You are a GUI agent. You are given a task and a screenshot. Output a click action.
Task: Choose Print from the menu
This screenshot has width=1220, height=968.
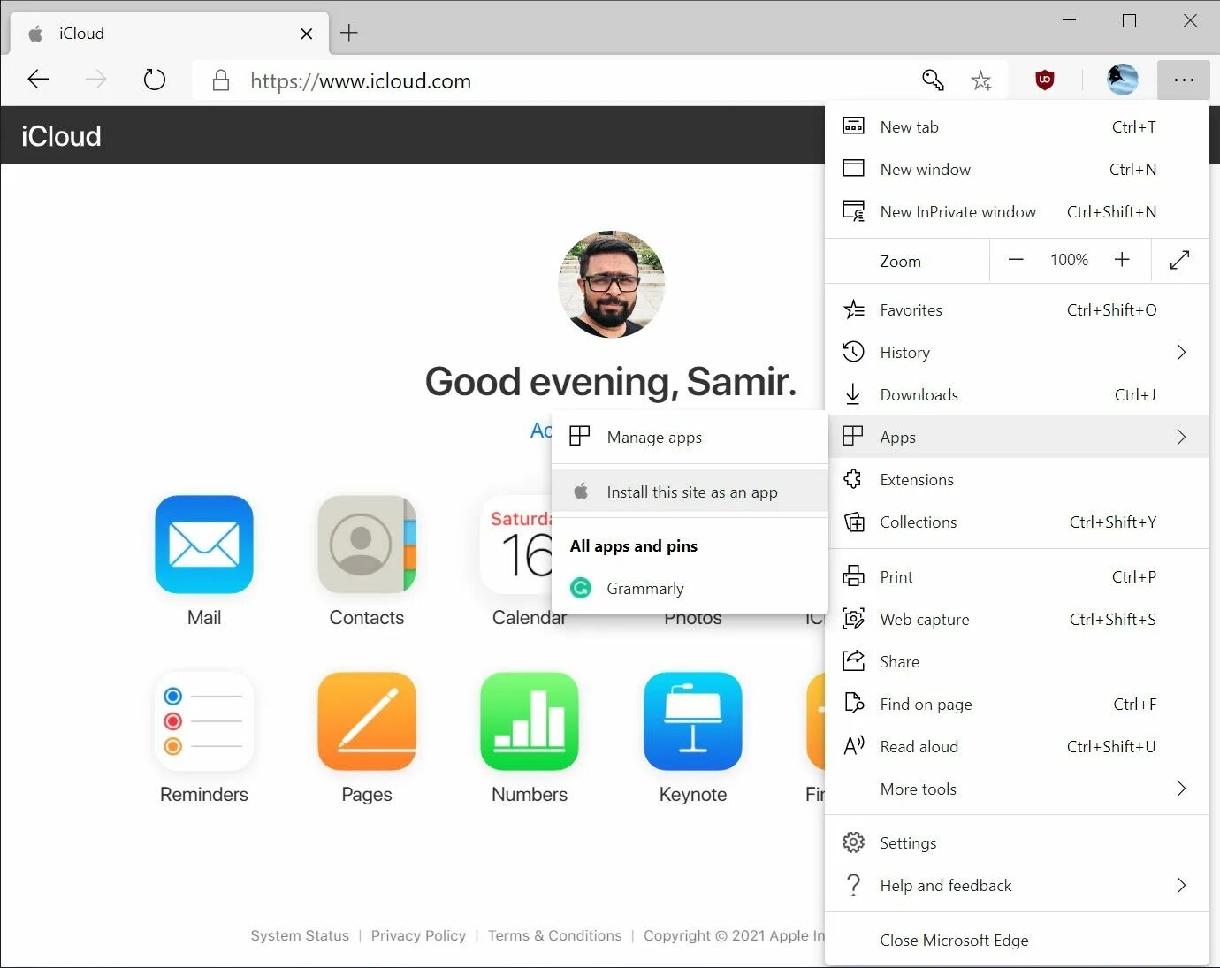coord(1017,577)
